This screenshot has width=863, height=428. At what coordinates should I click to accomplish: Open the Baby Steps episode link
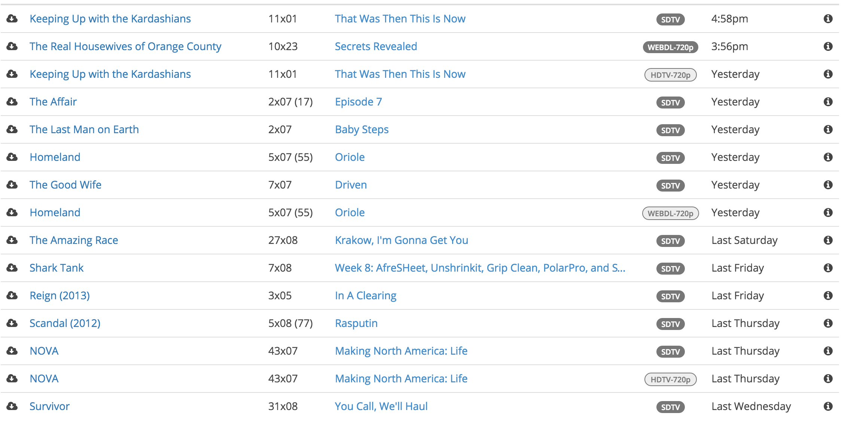click(362, 129)
